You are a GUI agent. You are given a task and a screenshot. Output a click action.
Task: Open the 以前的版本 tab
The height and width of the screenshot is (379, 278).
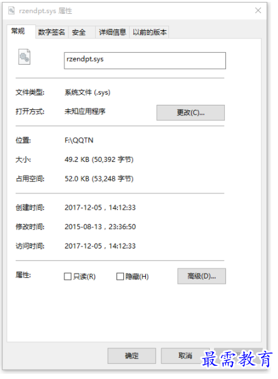(x=149, y=32)
